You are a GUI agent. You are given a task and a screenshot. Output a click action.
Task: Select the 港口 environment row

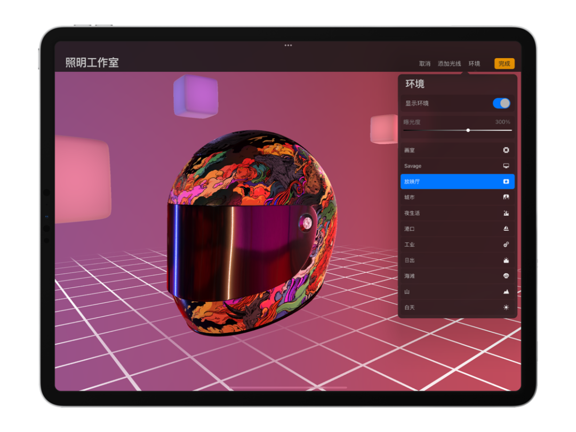[x=458, y=228]
